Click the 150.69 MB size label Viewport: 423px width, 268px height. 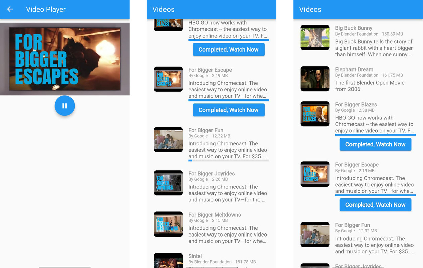pos(392,34)
